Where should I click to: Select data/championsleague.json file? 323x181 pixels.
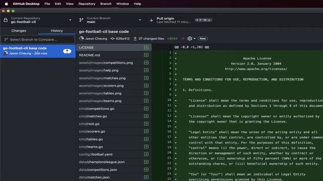pos(114,162)
